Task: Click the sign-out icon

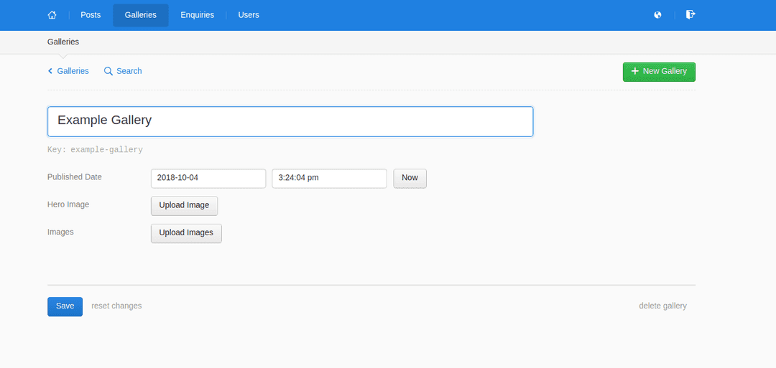Action: click(x=690, y=15)
